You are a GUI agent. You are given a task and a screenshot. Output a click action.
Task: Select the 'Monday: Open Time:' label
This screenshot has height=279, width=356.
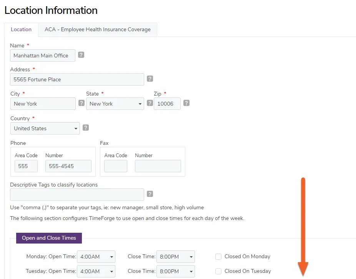[x=51, y=257]
